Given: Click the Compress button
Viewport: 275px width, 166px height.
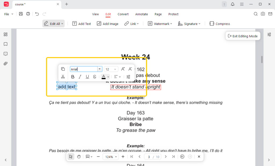Looking at the screenshot, I should pyautogui.click(x=220, y=24).
